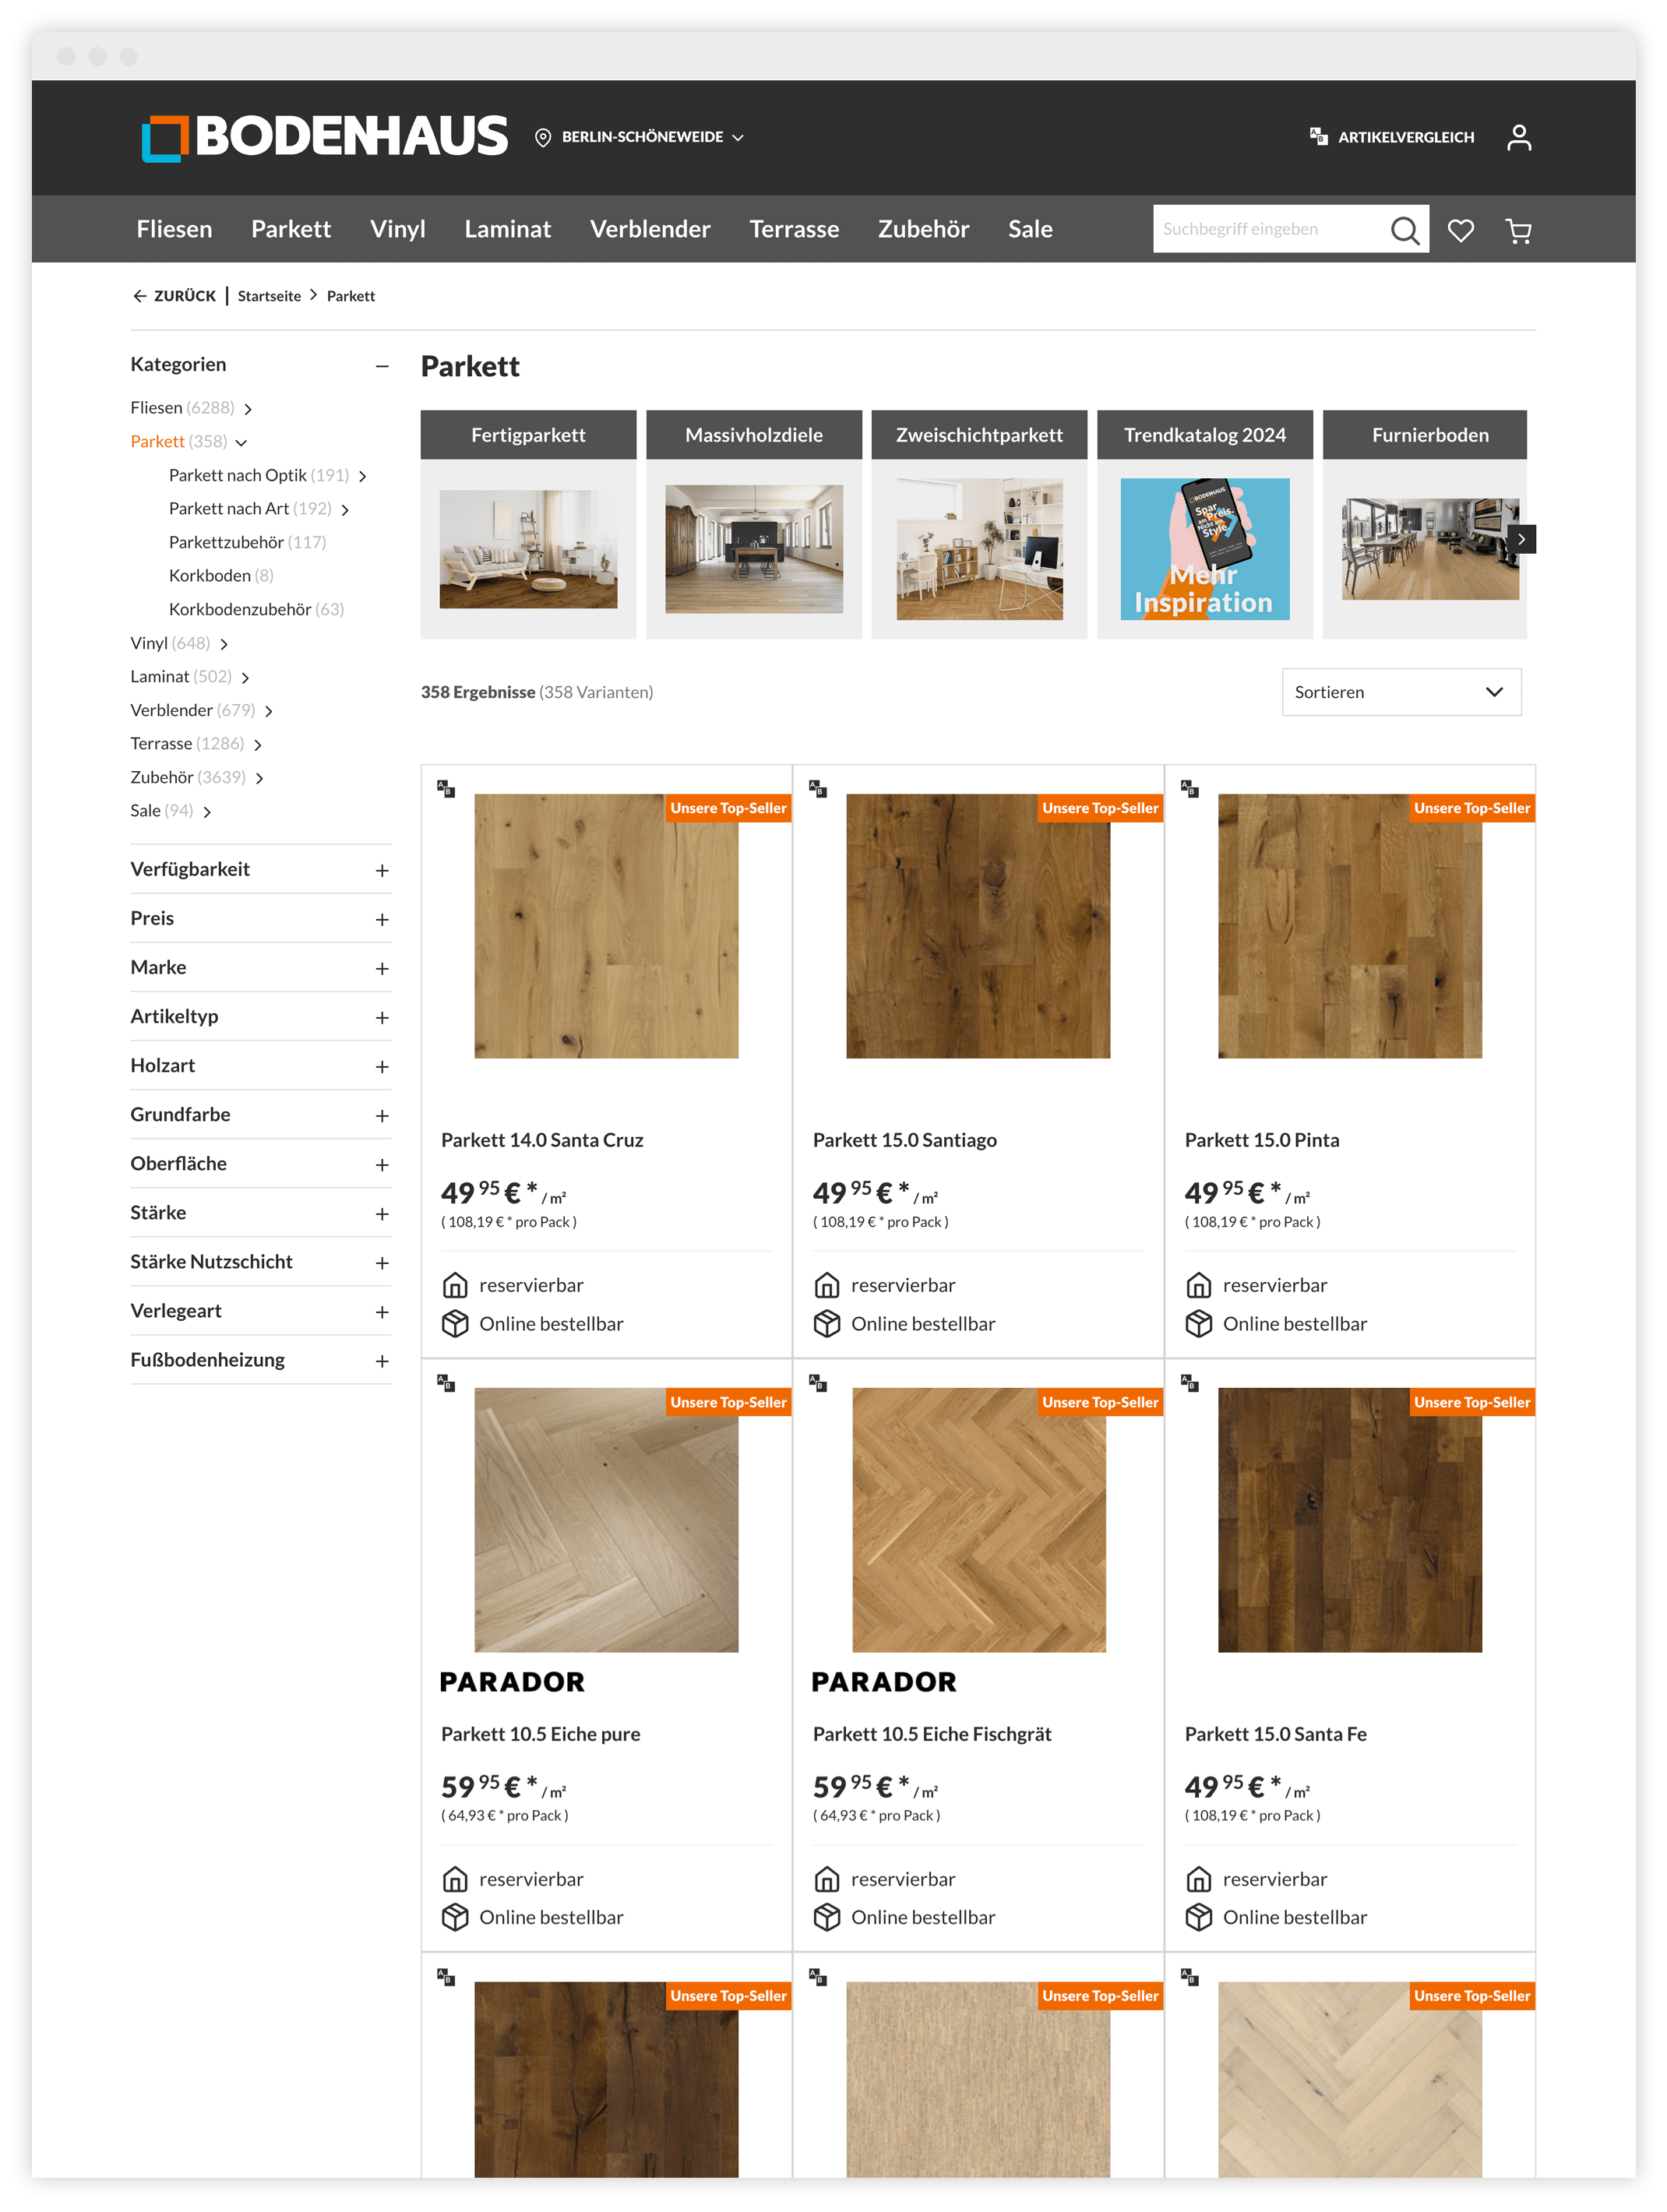Screen dimensions: 1667x2212
Task: Select Parkett nach Optik category
Action: point(238,475)
